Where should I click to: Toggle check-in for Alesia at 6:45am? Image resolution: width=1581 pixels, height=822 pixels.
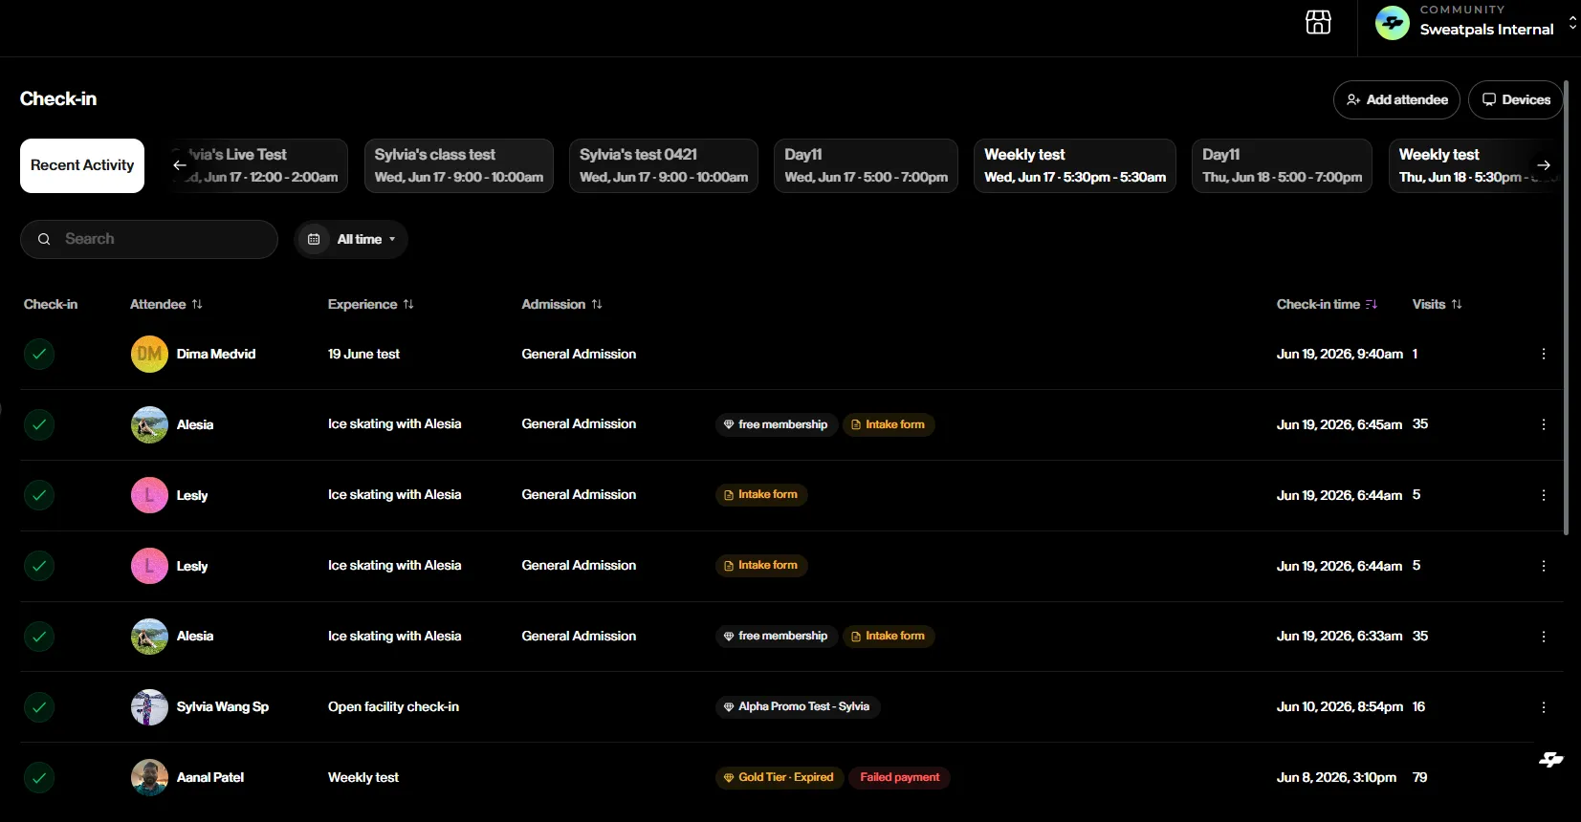click(39, 424)
